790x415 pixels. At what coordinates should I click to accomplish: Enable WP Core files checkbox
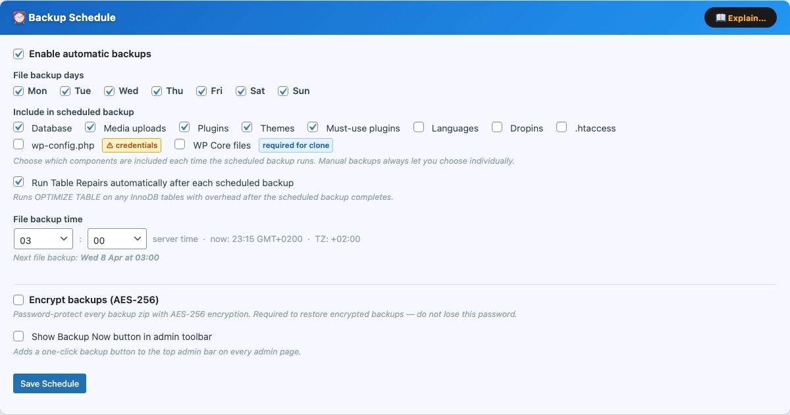tap(180, 144)
